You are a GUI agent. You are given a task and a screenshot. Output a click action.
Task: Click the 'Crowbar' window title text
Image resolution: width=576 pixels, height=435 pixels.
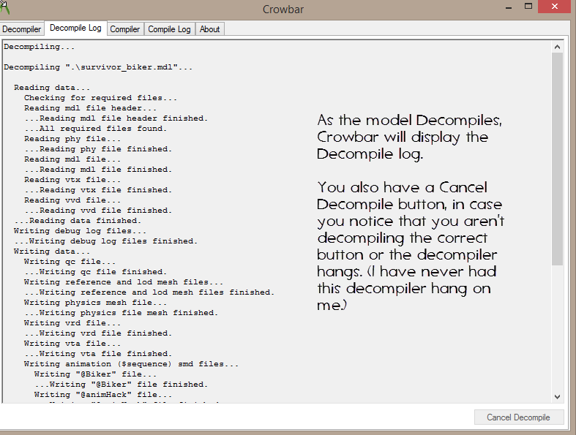coord(283,10)
